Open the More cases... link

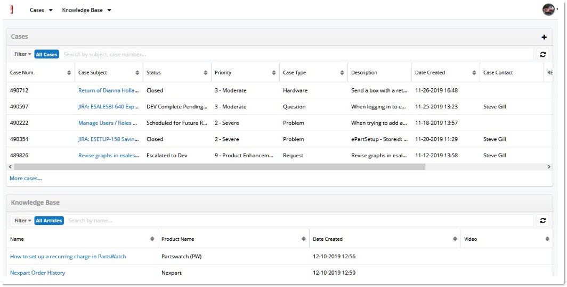[x=26, y=179]
